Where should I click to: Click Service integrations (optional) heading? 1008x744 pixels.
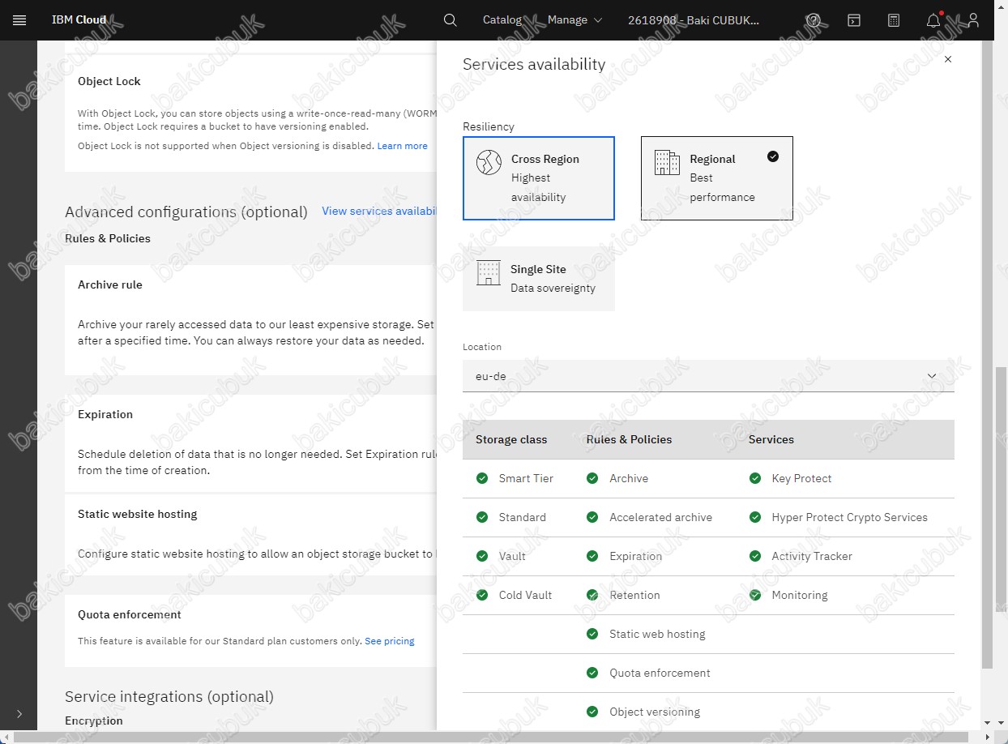(x=169, y=696)
